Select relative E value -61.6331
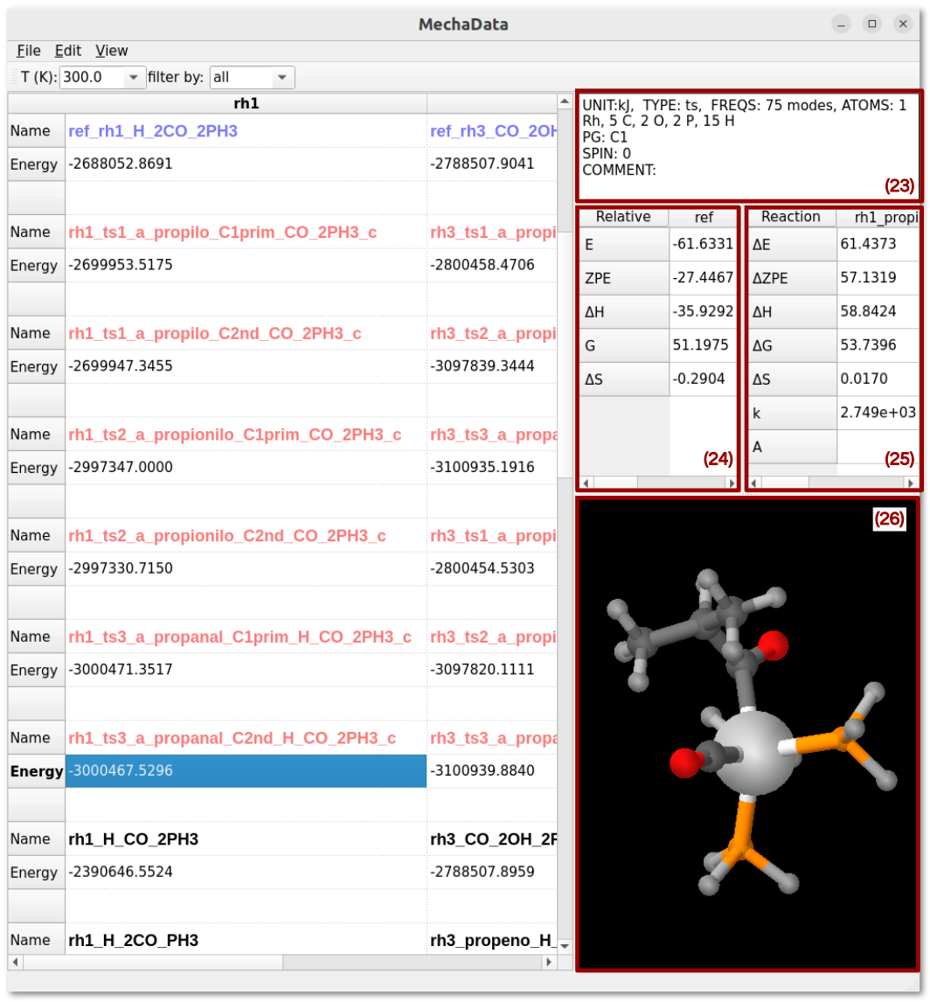 click(704, 244)
